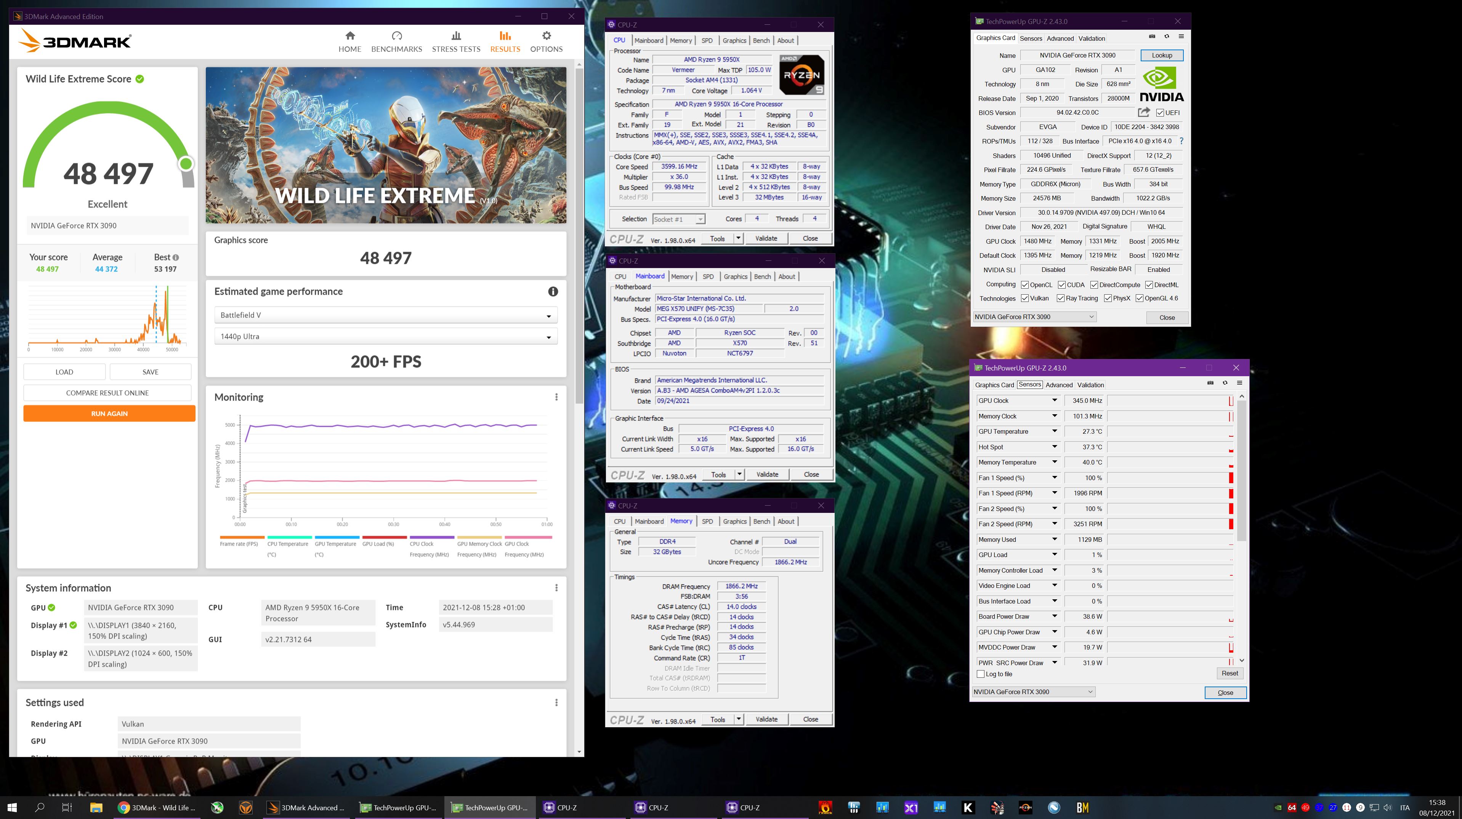Toggle the Ray Tracing checkbox in GPU-Z

pos(1060,299)
